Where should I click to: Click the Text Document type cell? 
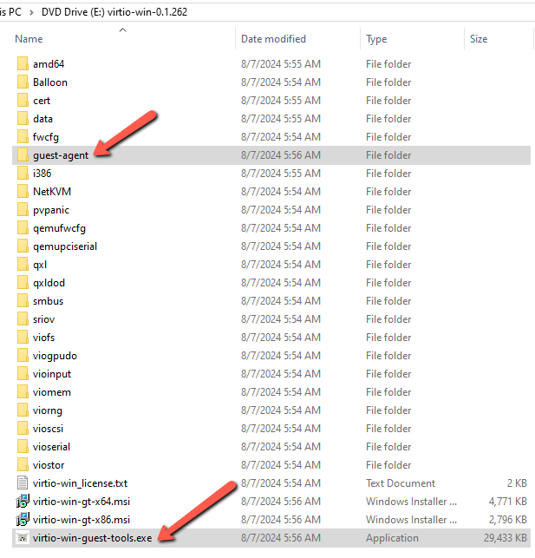(x=401, y=483)
